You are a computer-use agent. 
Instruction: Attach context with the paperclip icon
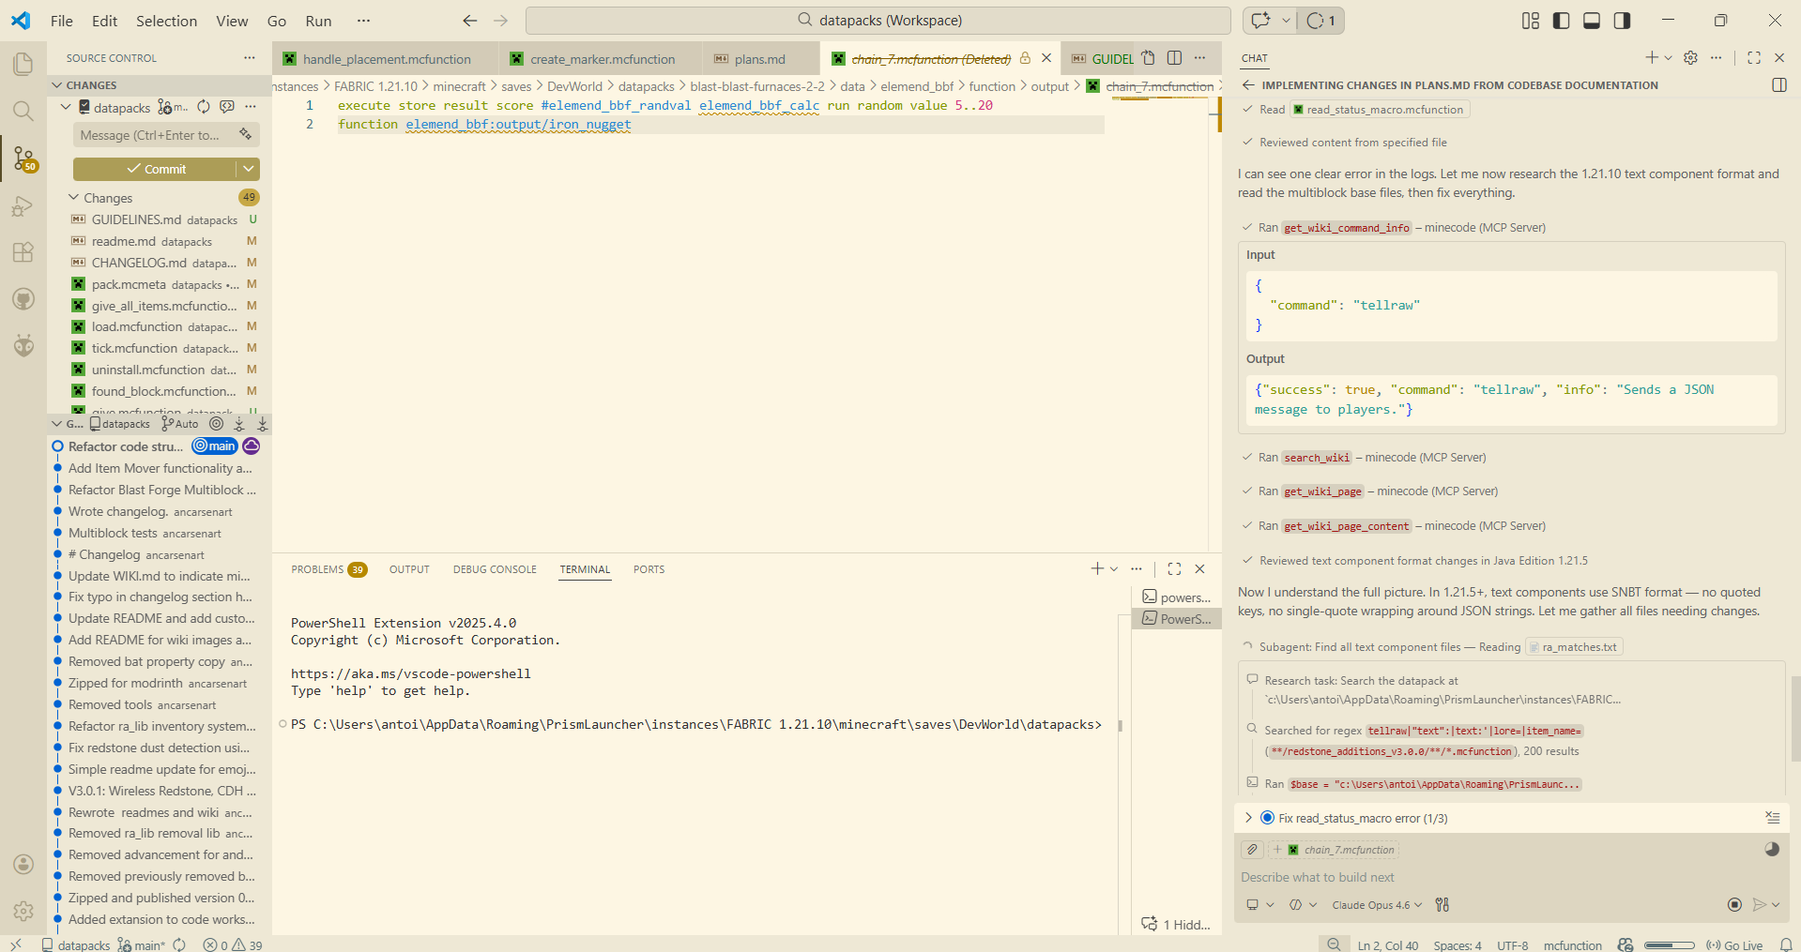click(1252, 850)
